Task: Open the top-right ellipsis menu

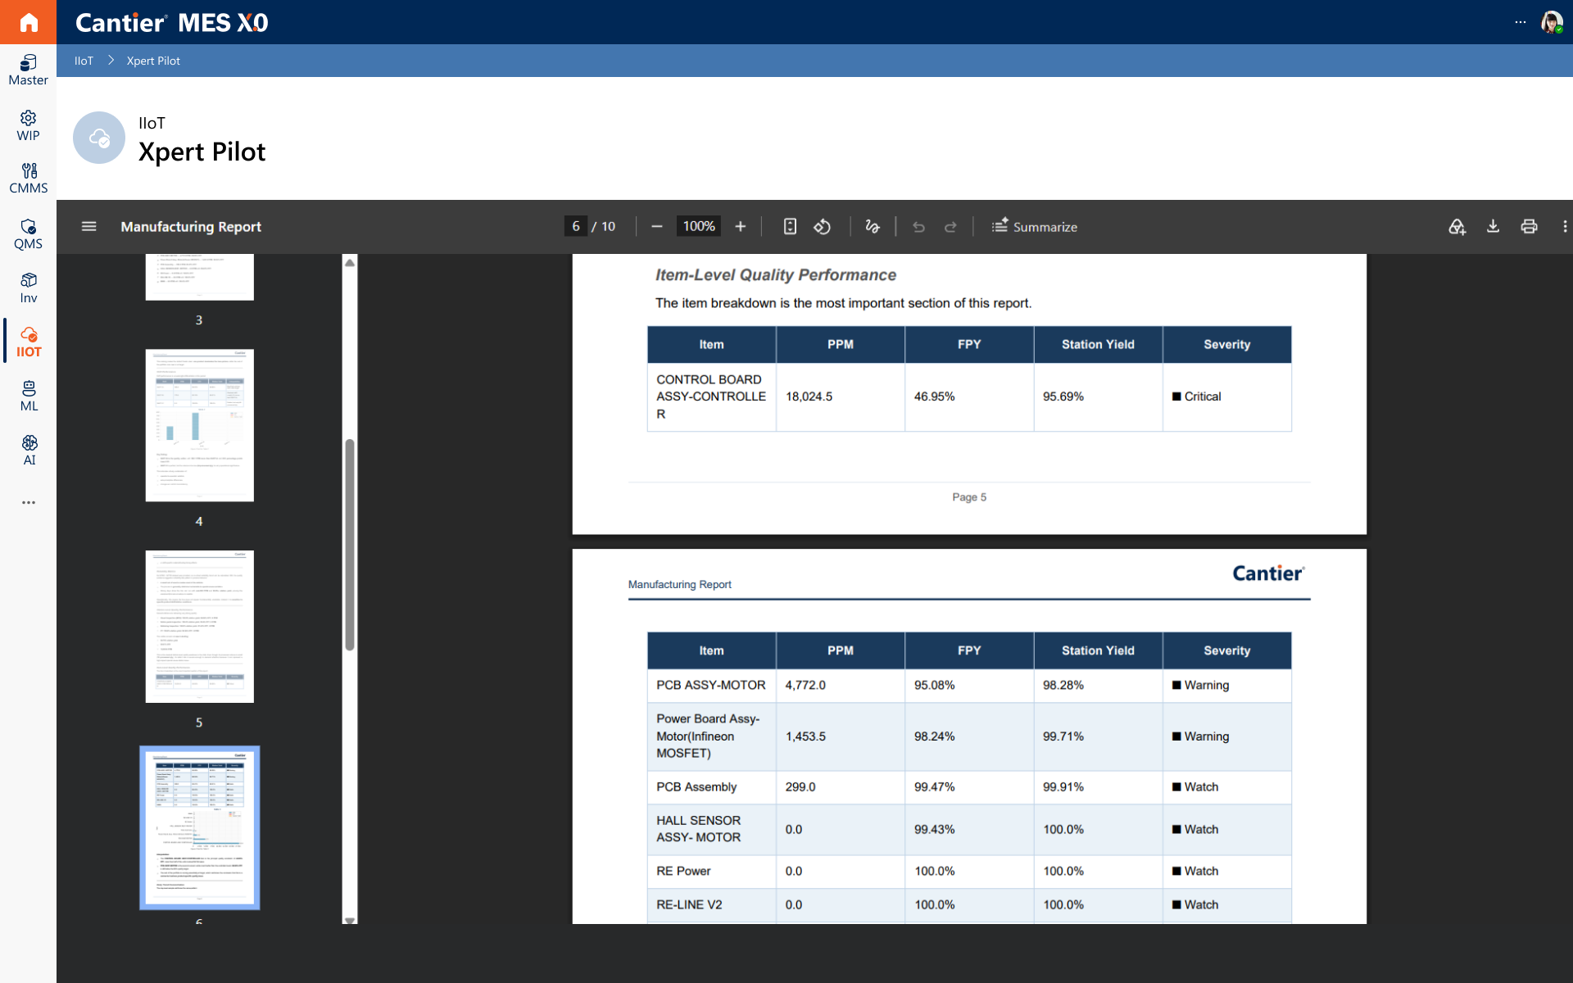Action: click(1521, 22)
